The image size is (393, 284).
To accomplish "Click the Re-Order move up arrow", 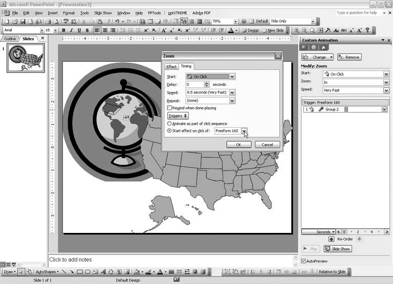I will (330, 239).
